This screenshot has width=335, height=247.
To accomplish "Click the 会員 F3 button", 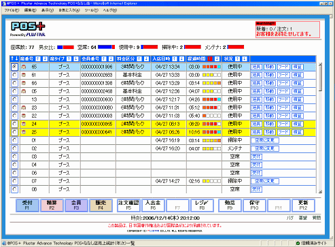I will [76, 205].
